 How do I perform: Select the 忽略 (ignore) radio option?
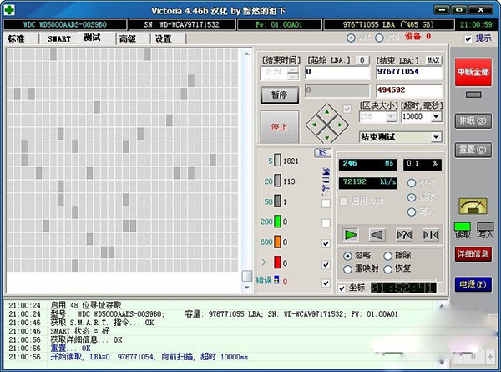coord(349,256)
